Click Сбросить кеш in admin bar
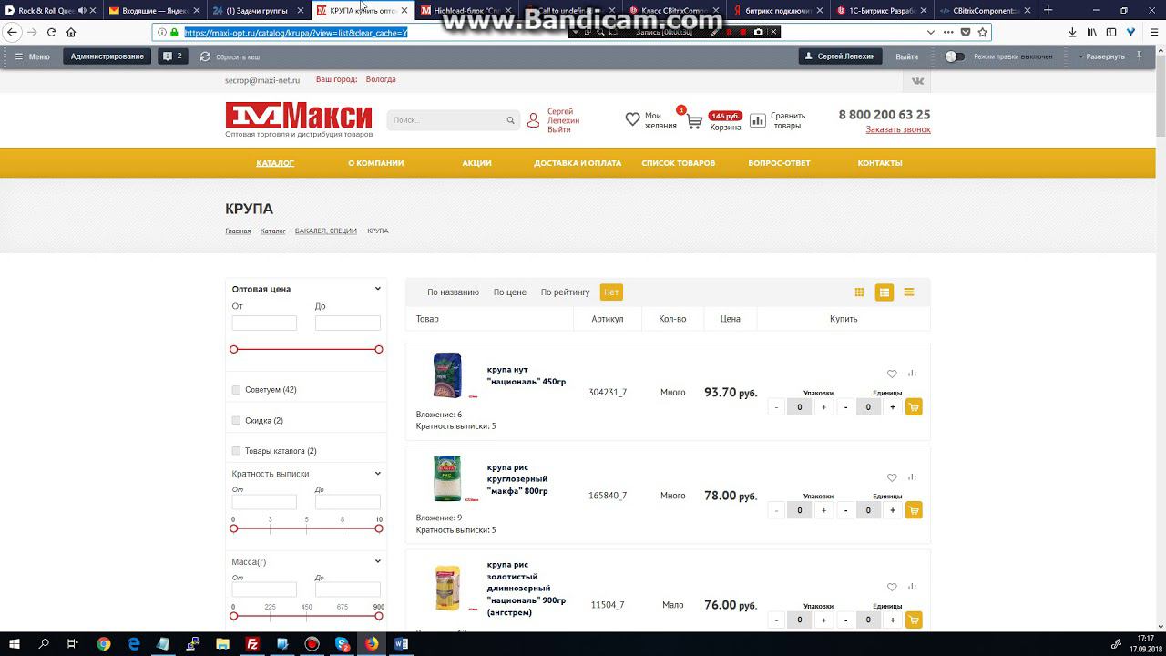 pos(230,56)
